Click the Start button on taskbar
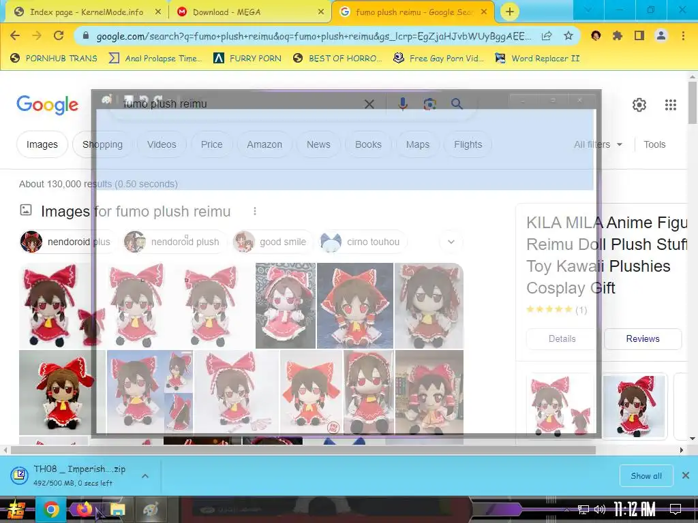This screenshot has width=698, height=523. (16, 509)
